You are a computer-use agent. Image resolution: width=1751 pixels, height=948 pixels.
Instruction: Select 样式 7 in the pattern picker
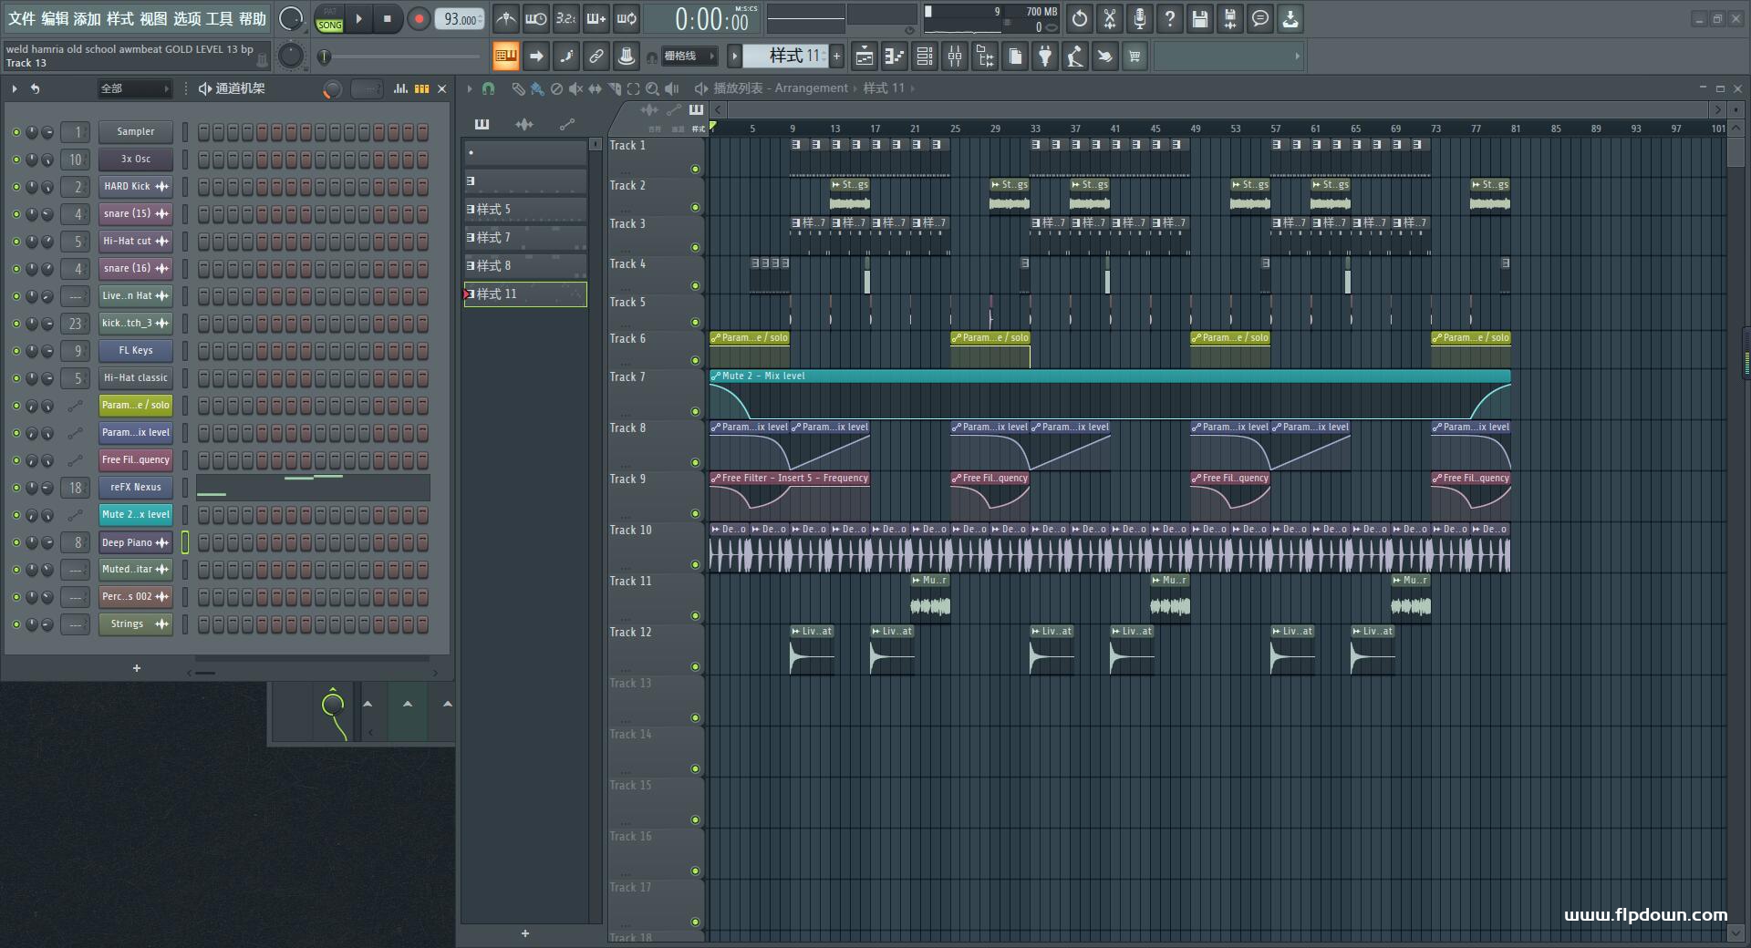point(525,238)
